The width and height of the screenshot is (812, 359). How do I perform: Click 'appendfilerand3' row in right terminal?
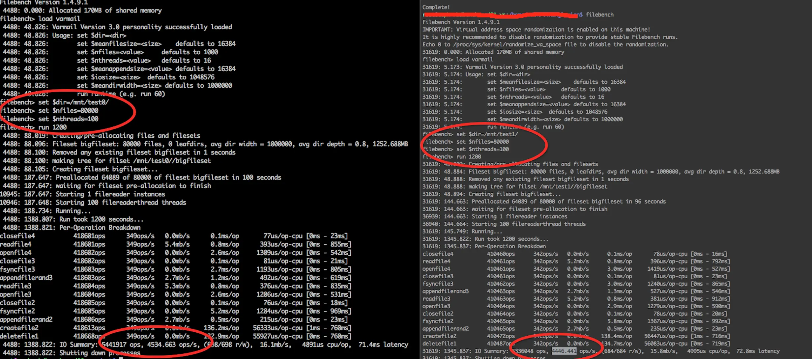(x=576, y=291)
